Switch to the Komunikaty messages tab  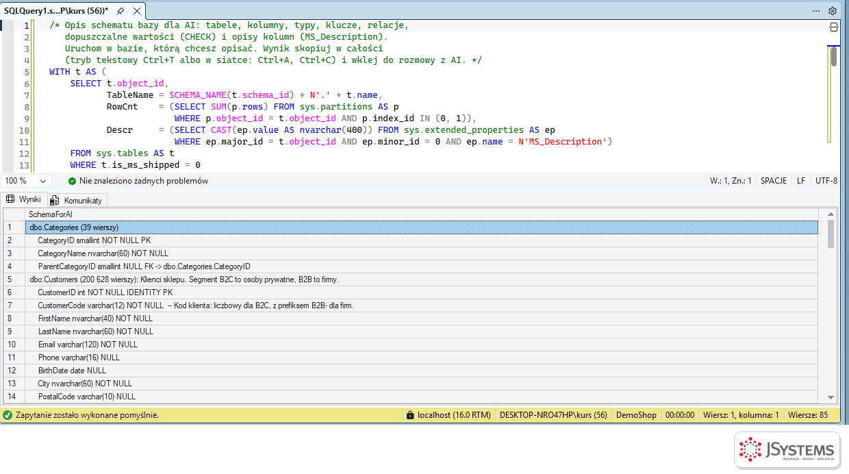(x=76, y=200)
